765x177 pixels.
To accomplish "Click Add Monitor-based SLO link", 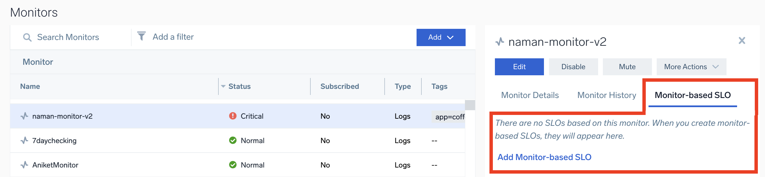I will click(x=544, y=157).
